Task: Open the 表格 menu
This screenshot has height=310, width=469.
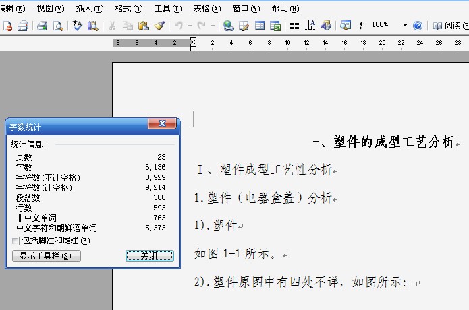Action: tap(207, 9)
